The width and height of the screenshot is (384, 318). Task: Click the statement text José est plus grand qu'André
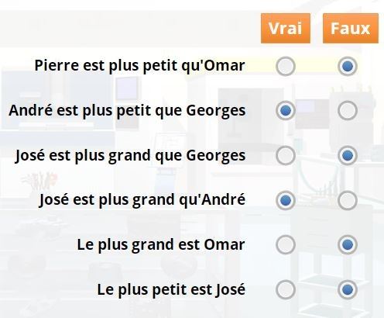coord(142,200)
